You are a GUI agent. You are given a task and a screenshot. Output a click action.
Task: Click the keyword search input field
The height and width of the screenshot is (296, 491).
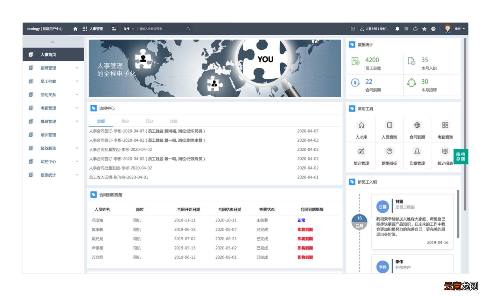[x=161, y=29]
